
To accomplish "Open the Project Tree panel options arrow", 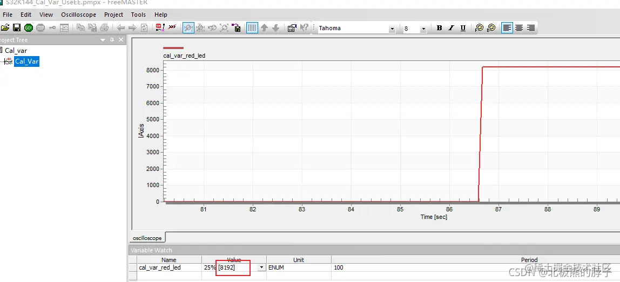I will pyautogui.click(x=103, y=40).
